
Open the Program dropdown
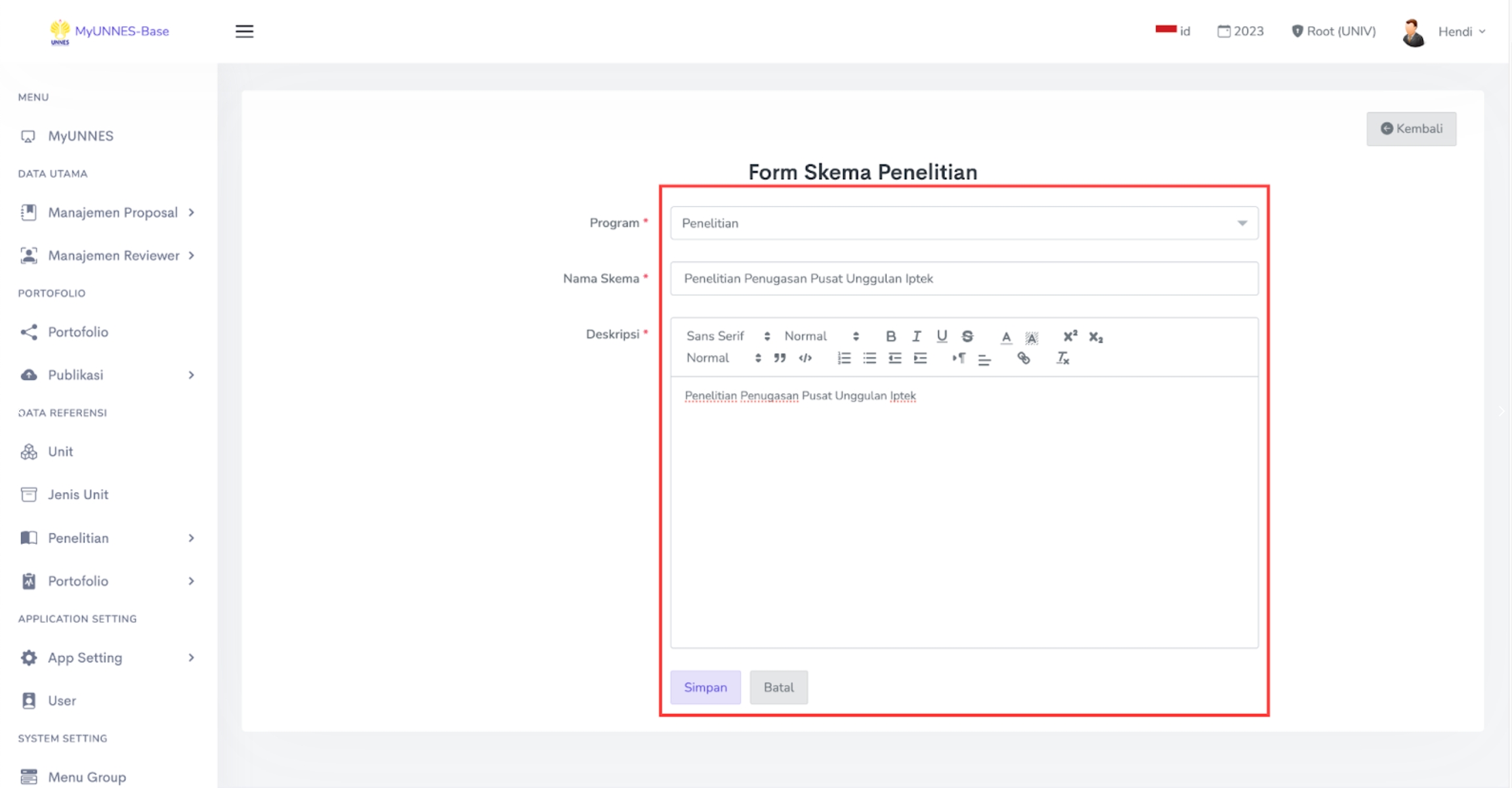click(963, 223)
